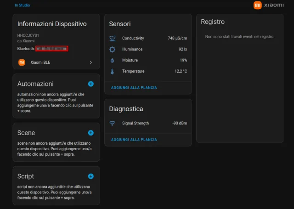
Task: Add a new automation with plus icon
Action: (x=90, y=84)
